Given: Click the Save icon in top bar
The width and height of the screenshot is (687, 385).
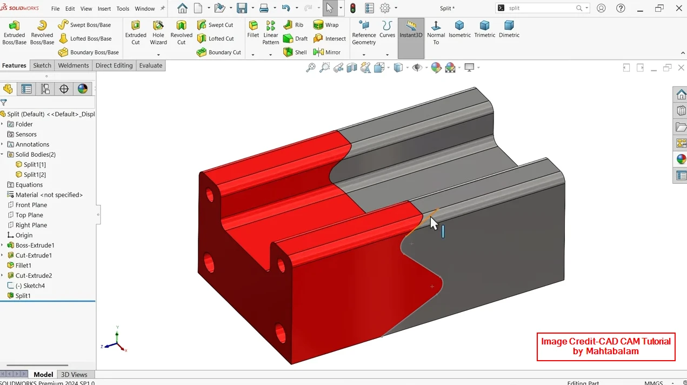Looking at the screenshot, I should coord(242,8).
